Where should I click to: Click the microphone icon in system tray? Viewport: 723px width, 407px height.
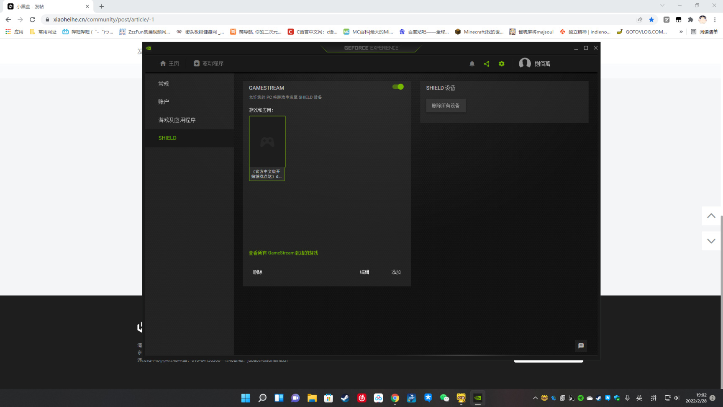[x=627, y=398]
